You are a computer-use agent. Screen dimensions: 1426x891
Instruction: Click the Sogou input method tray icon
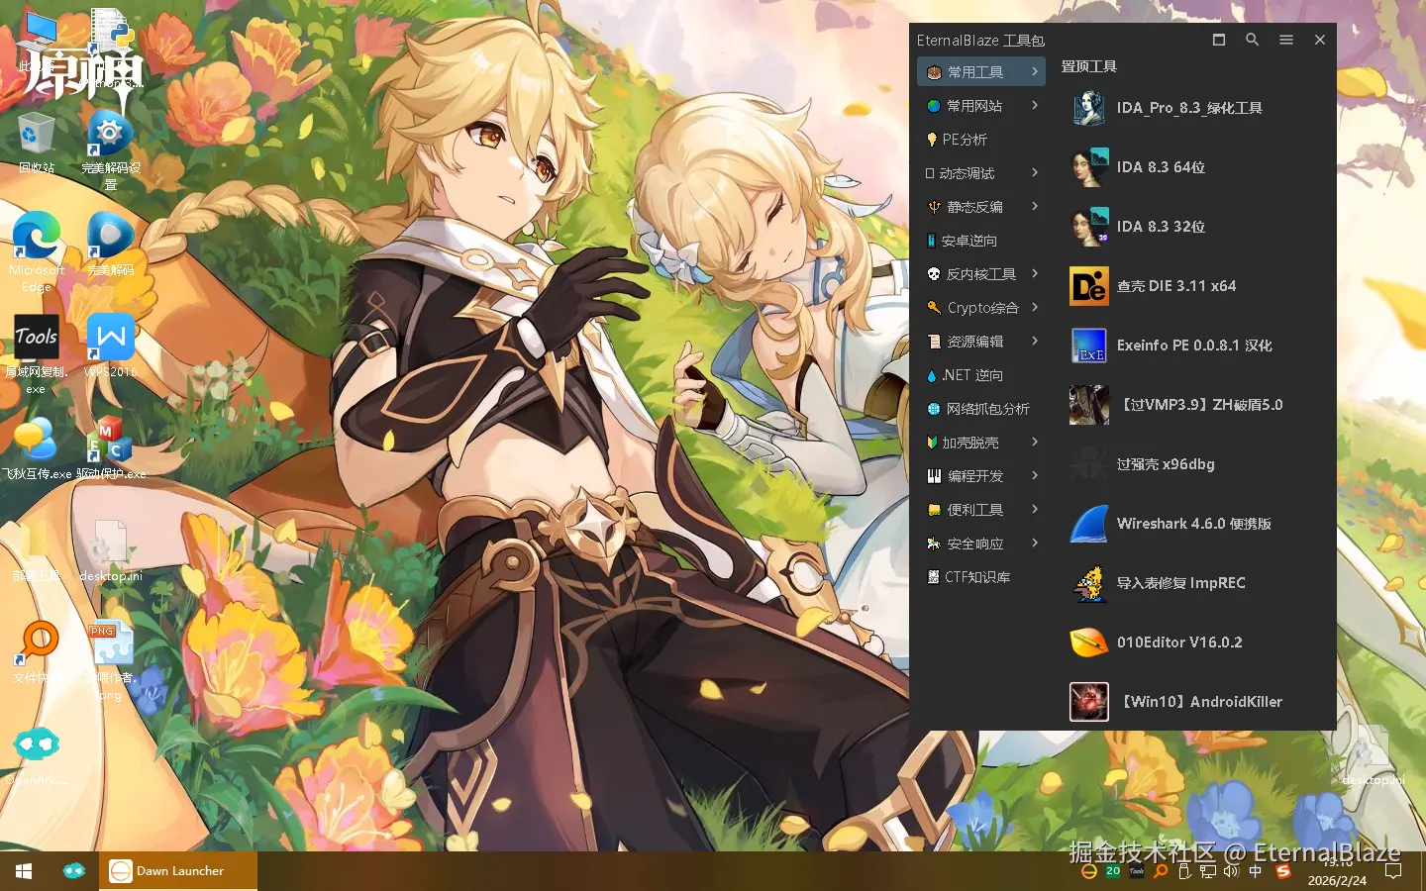1283,871
